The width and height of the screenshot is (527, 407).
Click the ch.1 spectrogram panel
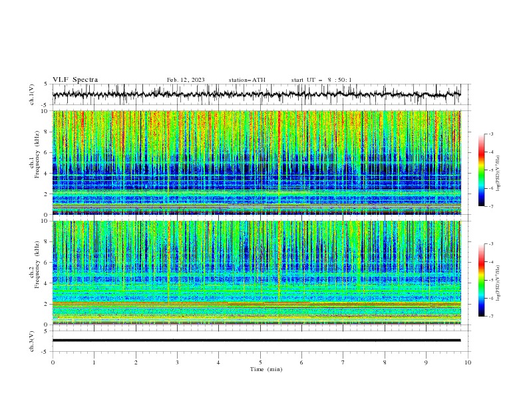[x=256, y=162]
